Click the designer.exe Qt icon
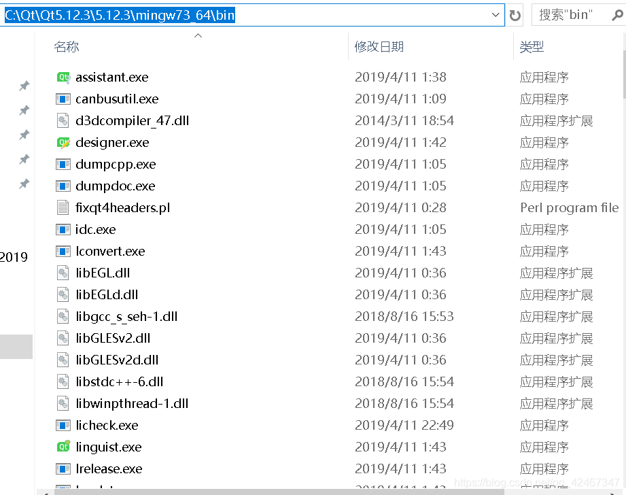The image size is (626, 495). tap(63, 142)
